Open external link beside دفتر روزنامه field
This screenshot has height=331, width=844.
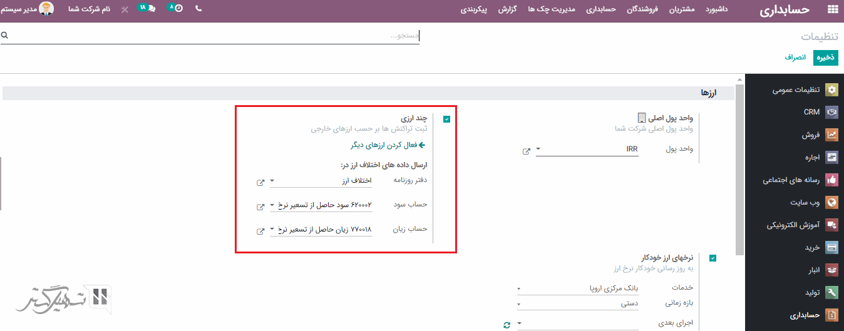260,182
